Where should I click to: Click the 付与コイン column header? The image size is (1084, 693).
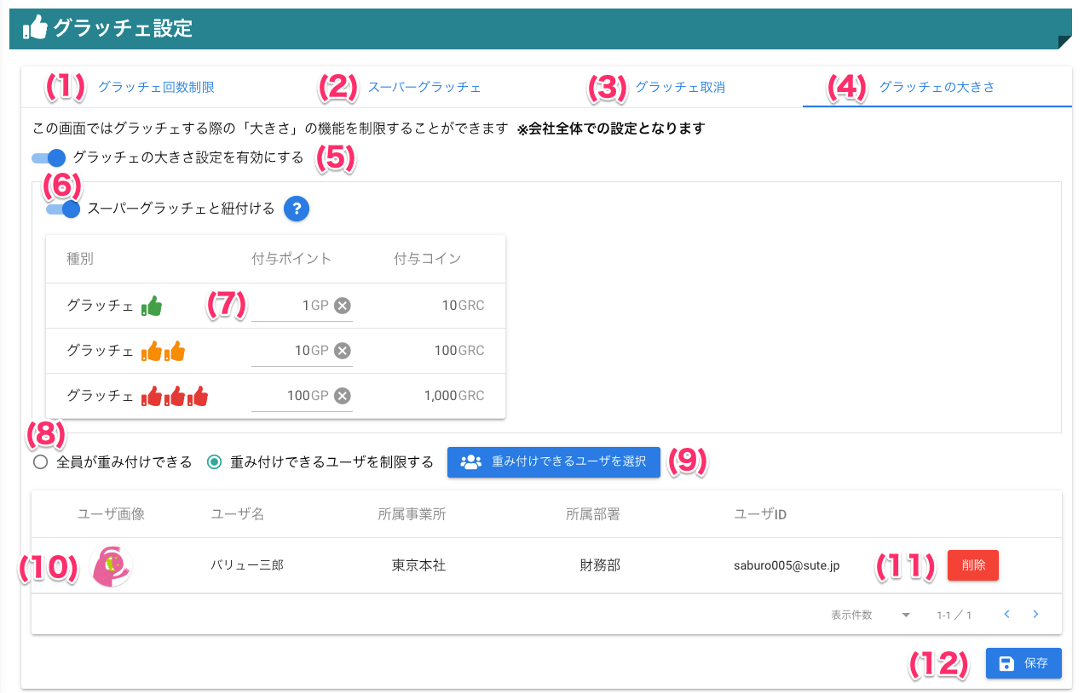427,259
